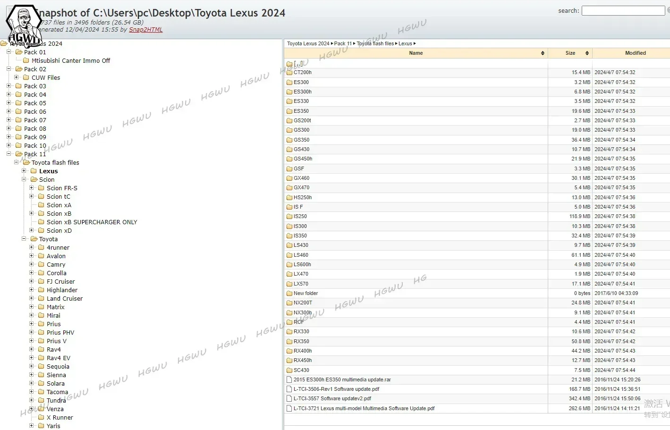
Task: Click the file icon for 2015 ES300h ES350 multimedia update.rar
Action: coord(289,379)
